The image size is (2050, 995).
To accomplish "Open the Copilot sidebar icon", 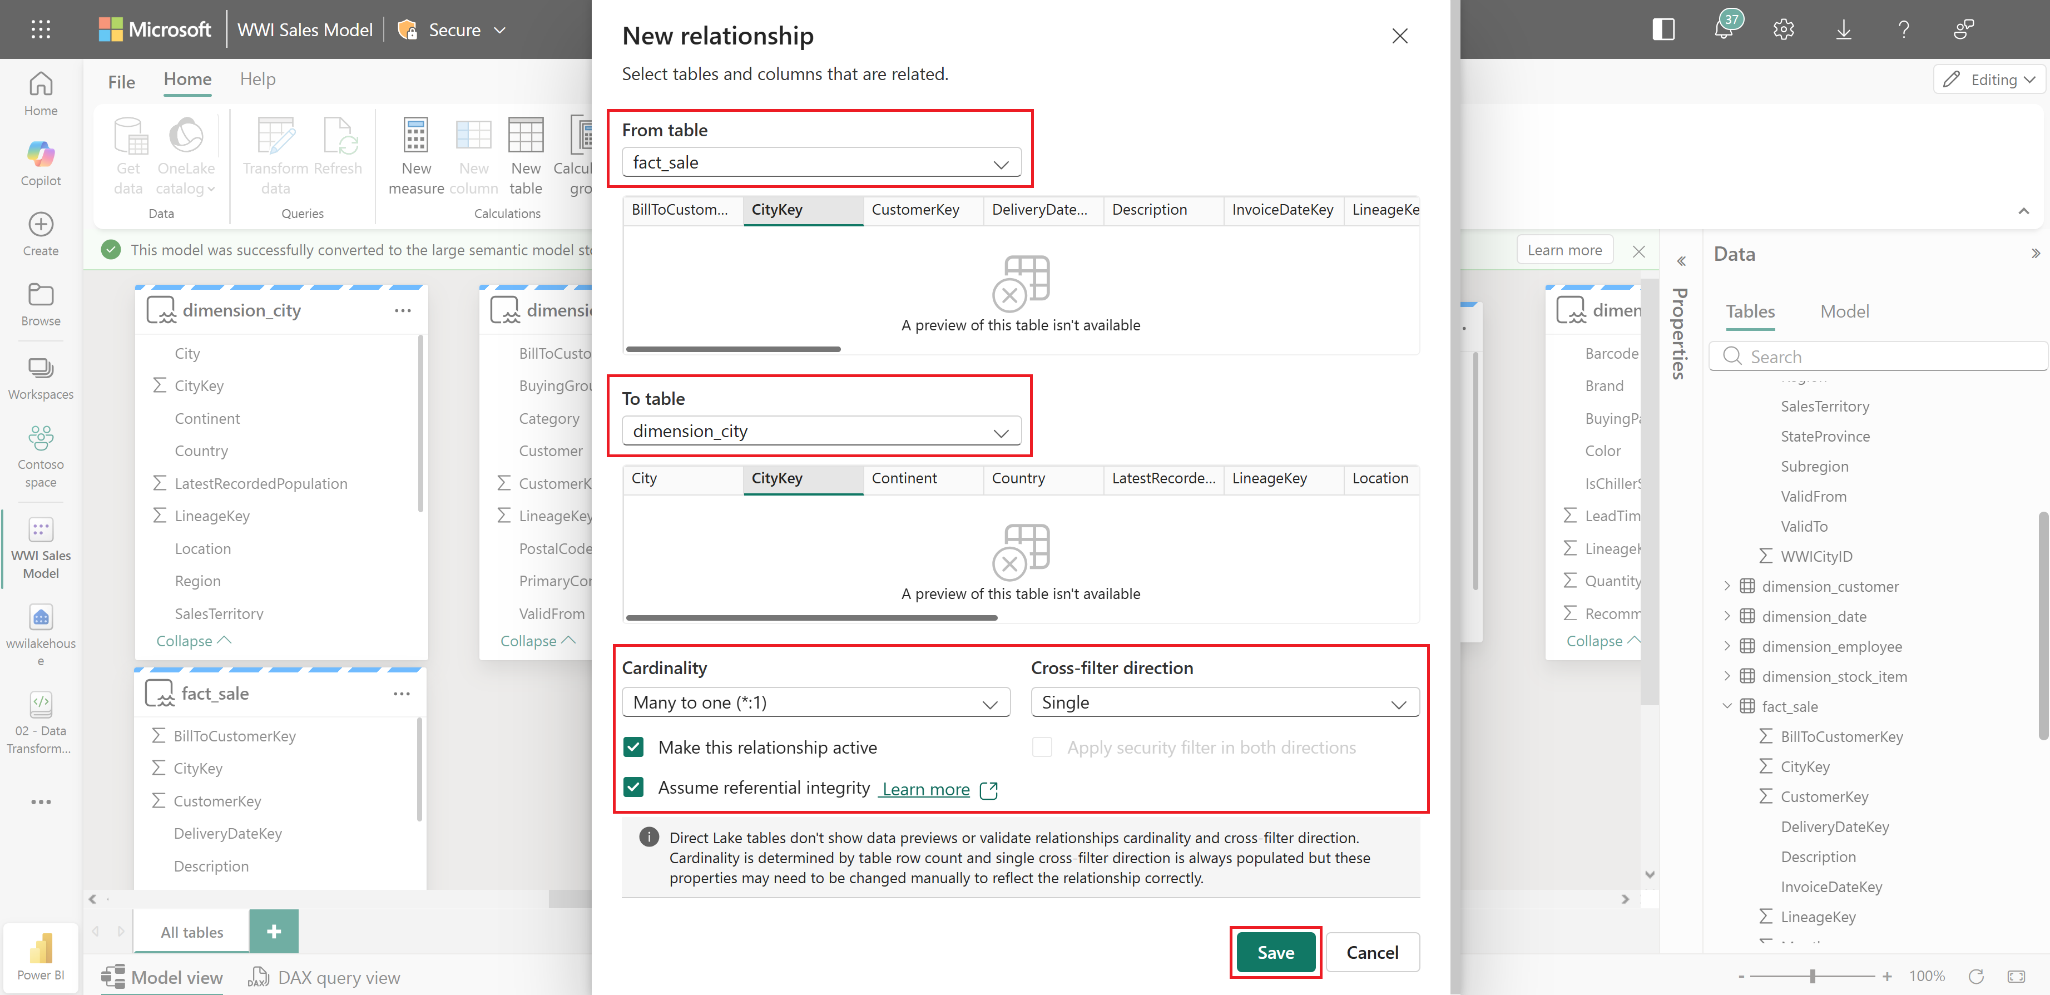I will pyautogui.click(x=41, y=154).
